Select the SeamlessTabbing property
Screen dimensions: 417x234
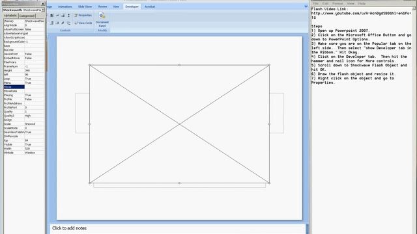(x=24, y=132)
